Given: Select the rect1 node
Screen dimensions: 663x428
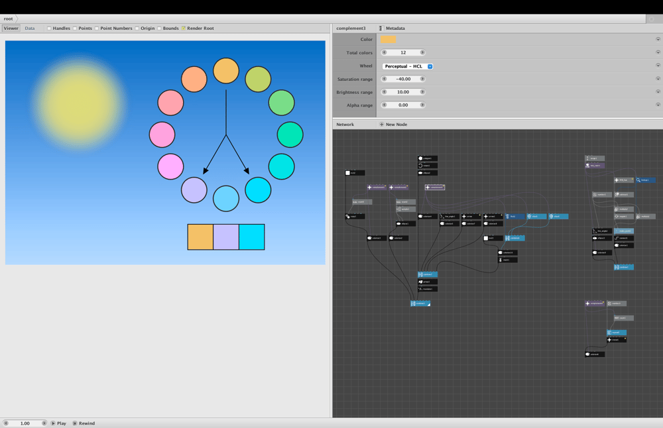Looking at the screenshot, I should point(493,238).
